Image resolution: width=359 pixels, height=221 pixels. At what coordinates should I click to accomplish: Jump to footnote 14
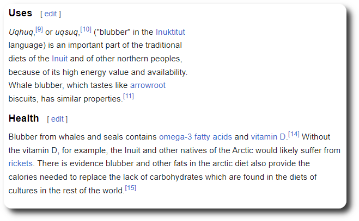point(294,134)
